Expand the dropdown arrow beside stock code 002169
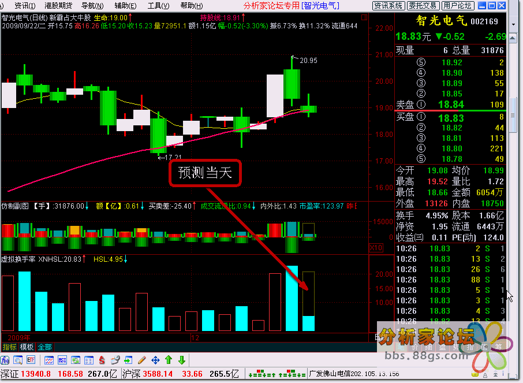The width and height of the screenshot is (523, 383). 513,25
